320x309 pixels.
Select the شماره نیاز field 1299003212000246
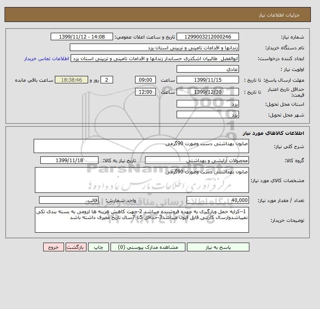pos(207,36)
